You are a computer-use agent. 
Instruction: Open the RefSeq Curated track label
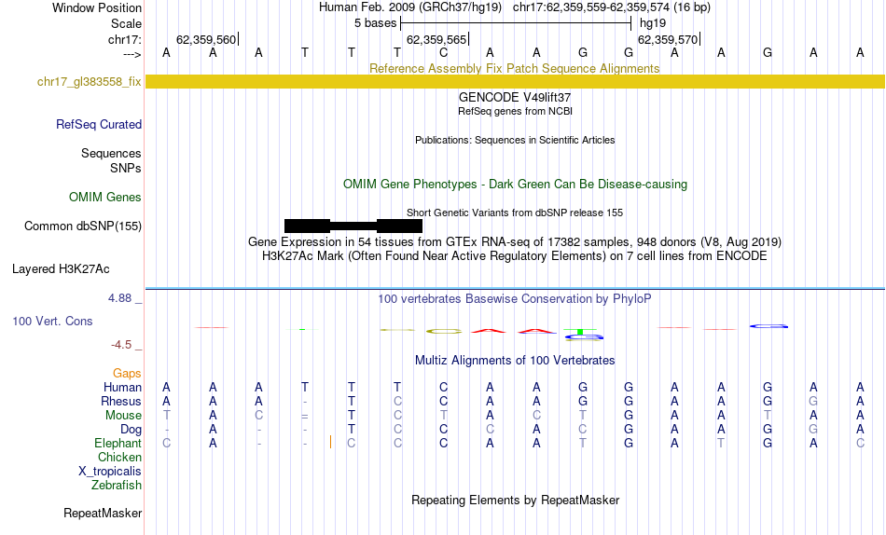pyautogui.click(x=99, y=124)
